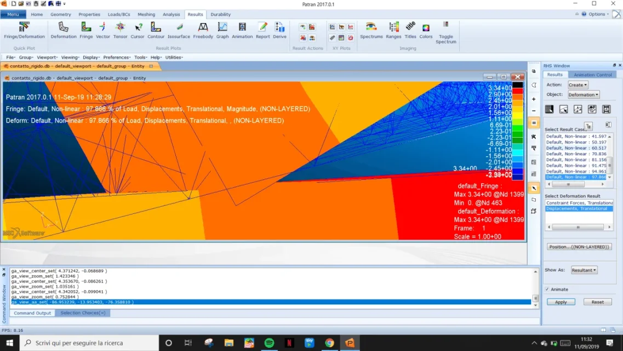The width and height of the screenshot is (623, 351).
Task: Switch to the Loads/BCs ribbon tab
Action: click(x=119, y=14)
